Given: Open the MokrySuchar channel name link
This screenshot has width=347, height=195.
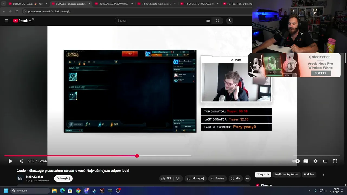Looking at the screenshot, I should tap(34, 177).
